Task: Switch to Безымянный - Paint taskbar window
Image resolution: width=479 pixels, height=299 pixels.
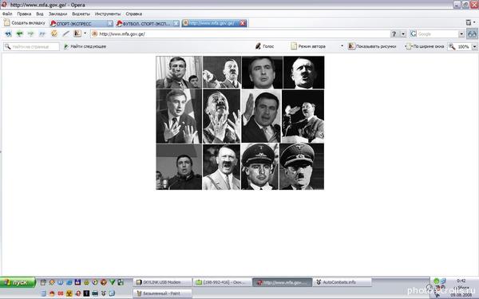Action: pos(163,293)
